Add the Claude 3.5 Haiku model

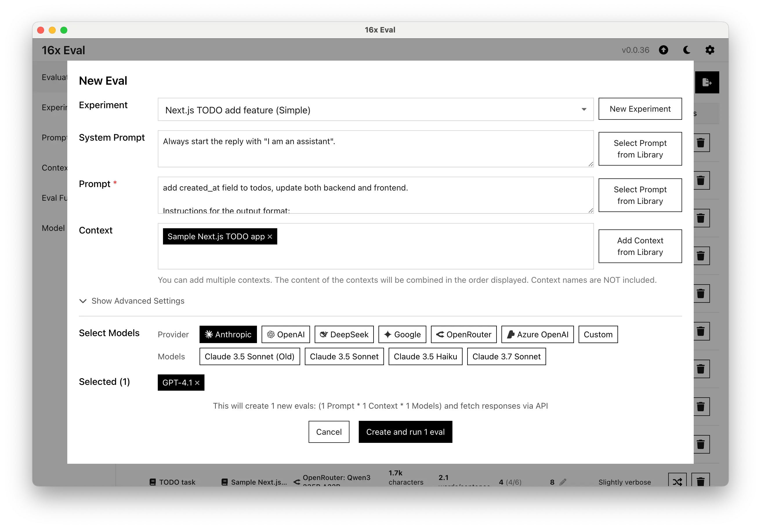(425, 357)
